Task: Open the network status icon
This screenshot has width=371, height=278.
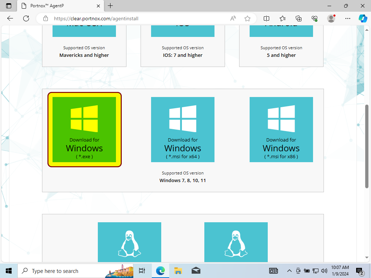Action: pyautogui.click(x=316, y=271)
